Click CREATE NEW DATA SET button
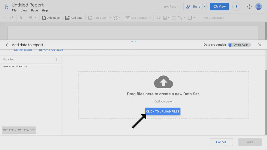This screenshot has width=267, height=150. (19, 130)
